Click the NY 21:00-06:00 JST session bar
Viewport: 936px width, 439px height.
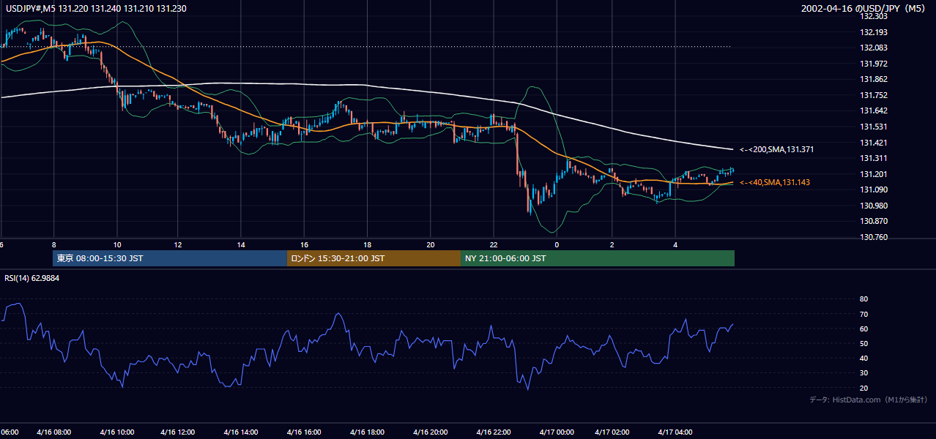598,258
